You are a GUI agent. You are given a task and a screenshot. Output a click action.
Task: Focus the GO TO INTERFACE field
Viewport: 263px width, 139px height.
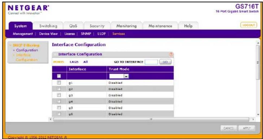[x=151, y=62]
